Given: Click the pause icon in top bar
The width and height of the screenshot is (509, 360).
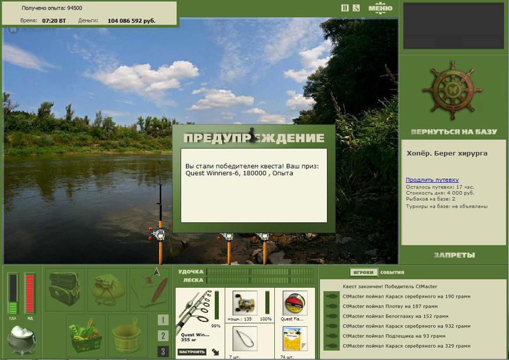Looking at the screenshot, I should 345,8.
